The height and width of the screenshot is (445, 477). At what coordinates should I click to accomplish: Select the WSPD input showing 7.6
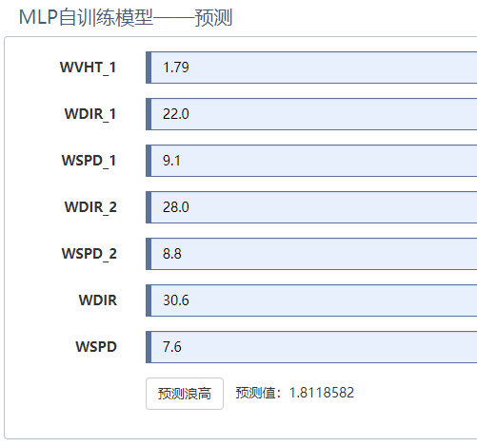click(x=311, y=347)
